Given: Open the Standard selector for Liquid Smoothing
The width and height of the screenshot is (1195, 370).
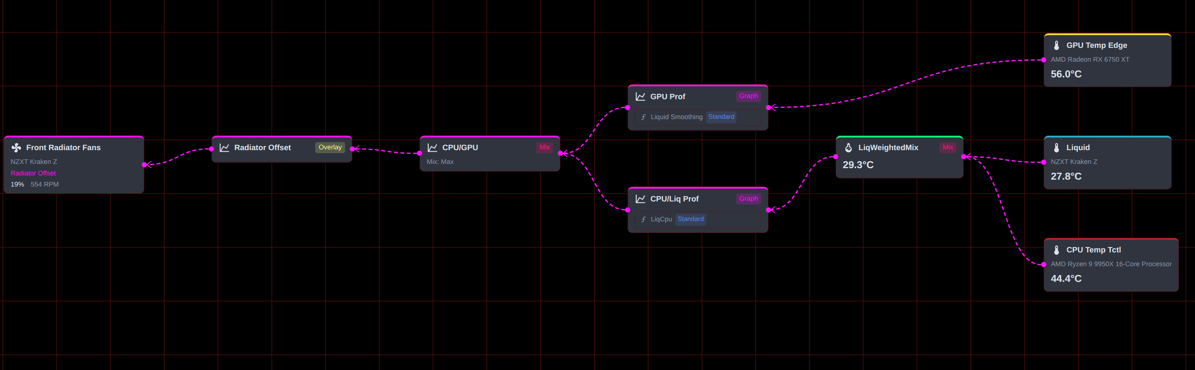Looking at the screenshot, I should tap(721, 117).
